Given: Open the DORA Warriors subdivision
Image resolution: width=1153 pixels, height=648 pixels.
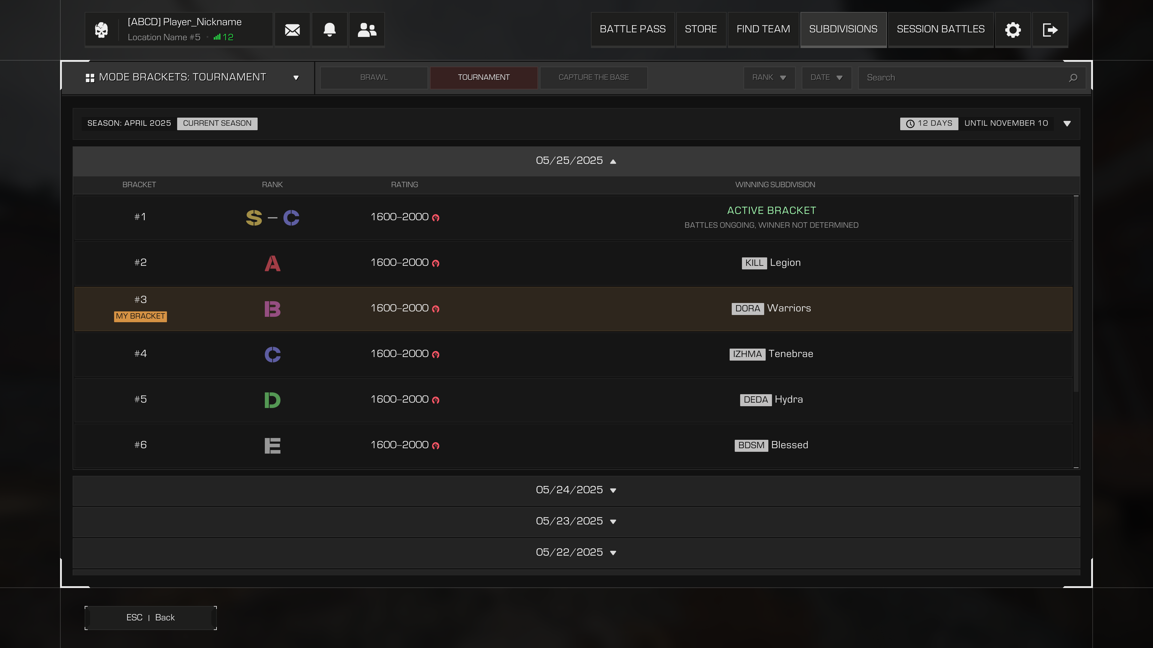Looking at the screenshot, I should tap(771, 309).
